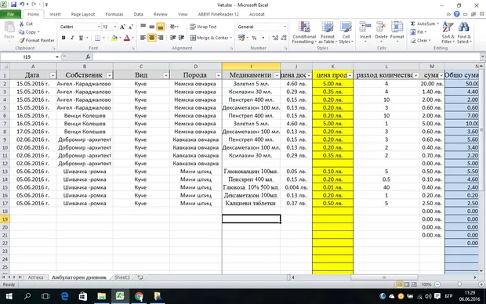Switch to Аптека sheet tab

click(x=35, y=277)
